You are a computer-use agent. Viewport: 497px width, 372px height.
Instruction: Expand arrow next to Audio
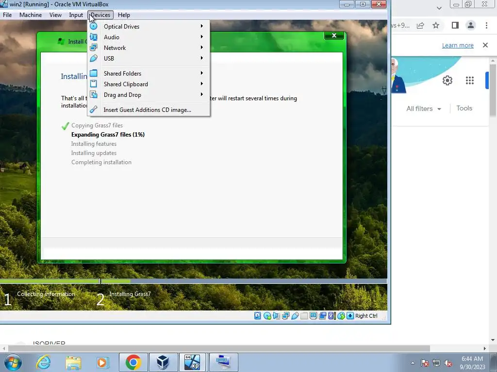click(201, 37)
